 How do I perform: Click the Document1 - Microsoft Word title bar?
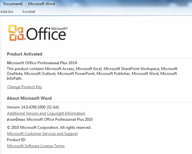click(x=29, y=4)
